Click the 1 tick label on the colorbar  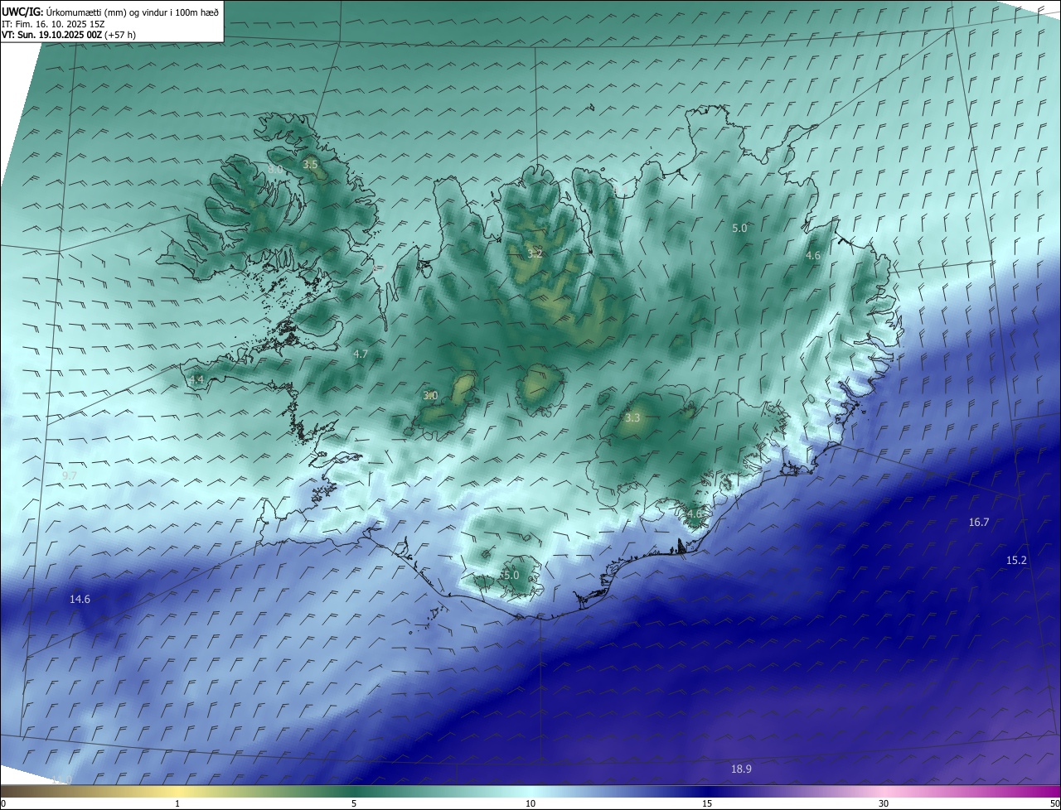tap(177, 803)
